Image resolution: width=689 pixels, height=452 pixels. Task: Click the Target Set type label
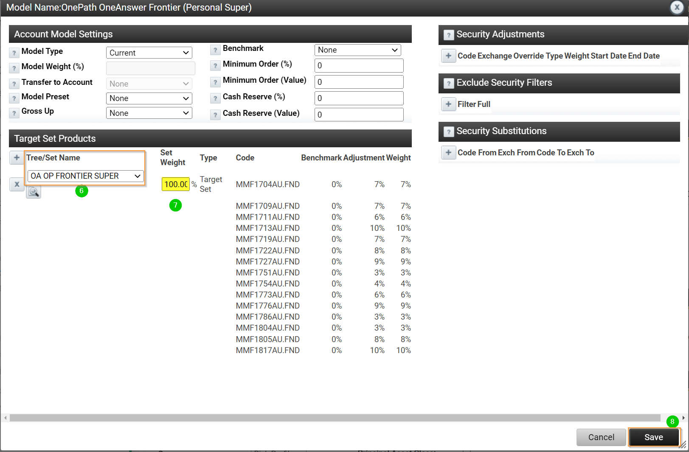coord(211,184)
